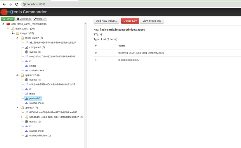The height and width of the screenshot is (148, 241).
Task: Click stream icon of check-valid events (8)
Action: point(27,52)
